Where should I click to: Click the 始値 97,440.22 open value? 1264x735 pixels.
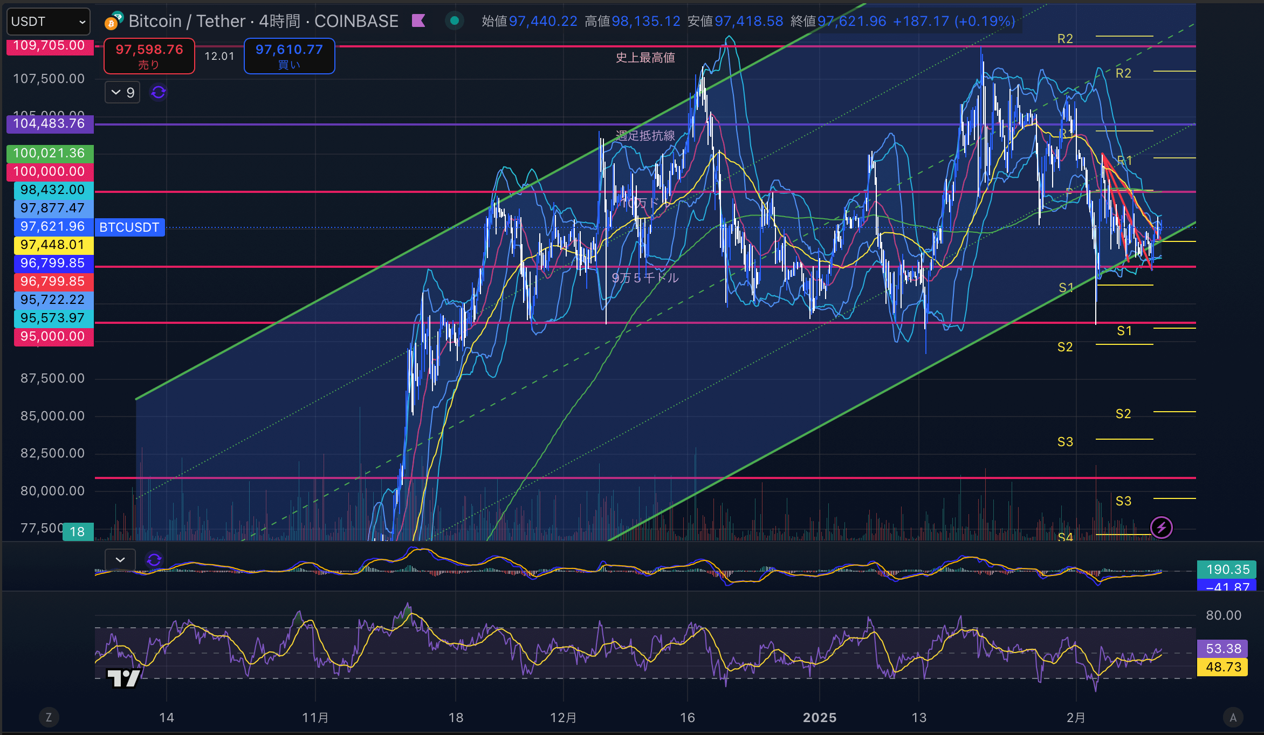(x=529, y=21)
